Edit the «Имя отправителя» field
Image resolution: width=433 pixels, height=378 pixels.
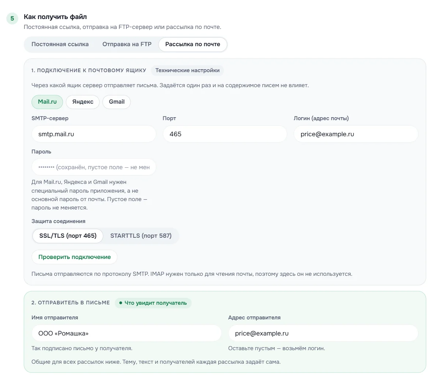[127, 333]
